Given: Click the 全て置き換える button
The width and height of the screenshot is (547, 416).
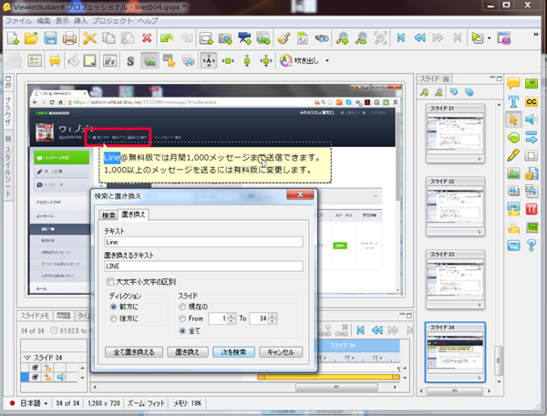Looking at the screenshot, I should [x=132, y=352].
